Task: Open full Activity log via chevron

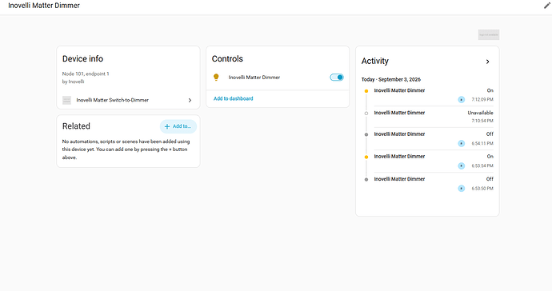Action: (487, 62)
